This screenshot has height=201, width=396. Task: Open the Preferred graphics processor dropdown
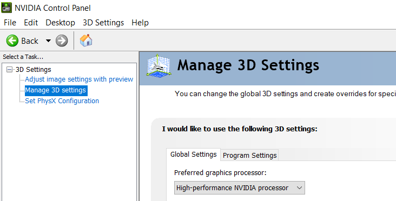240,187
